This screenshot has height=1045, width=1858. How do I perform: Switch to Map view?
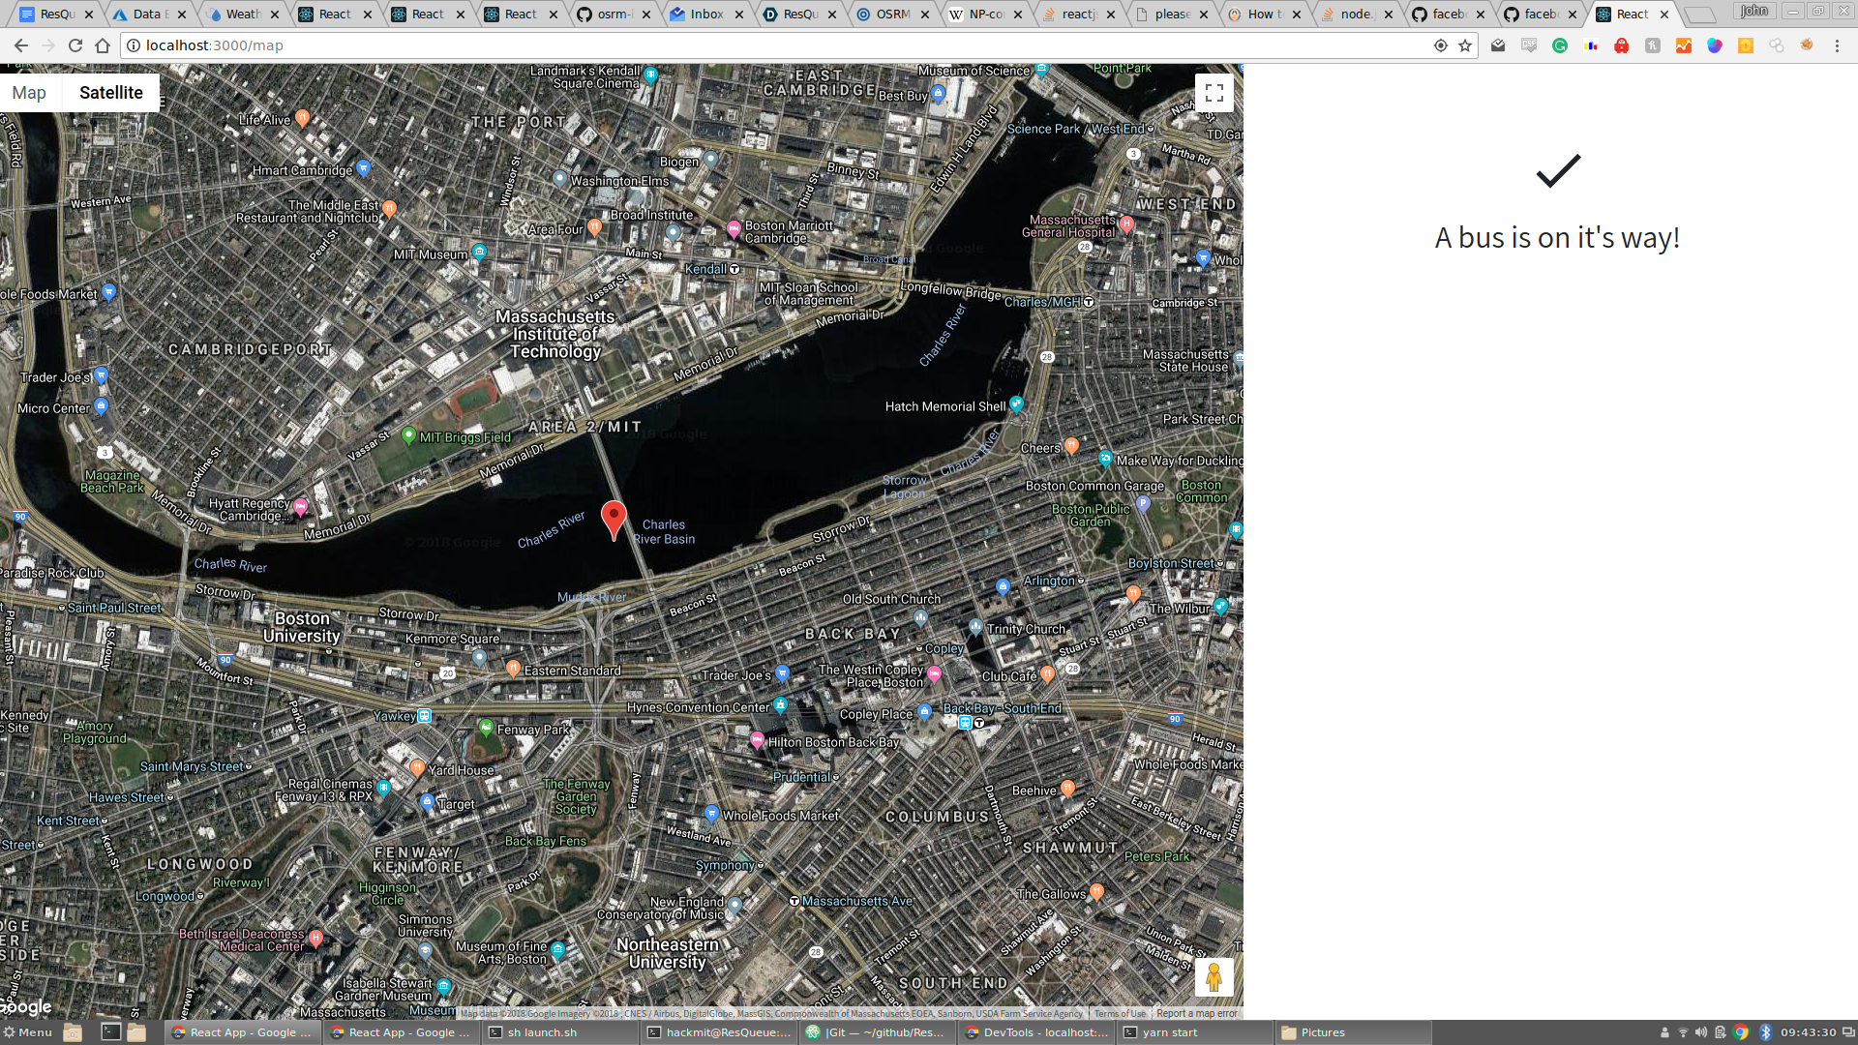29,93
